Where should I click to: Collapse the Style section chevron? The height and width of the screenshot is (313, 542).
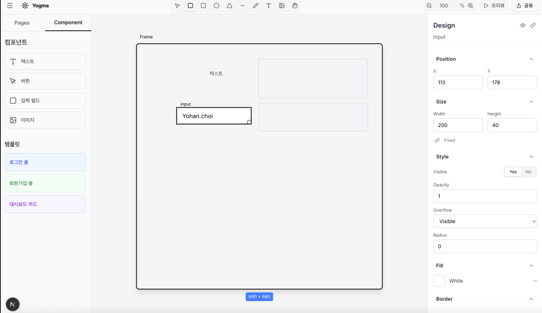[531, 157]
